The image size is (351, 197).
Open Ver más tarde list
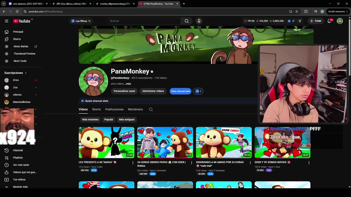(x=21, y=165)
